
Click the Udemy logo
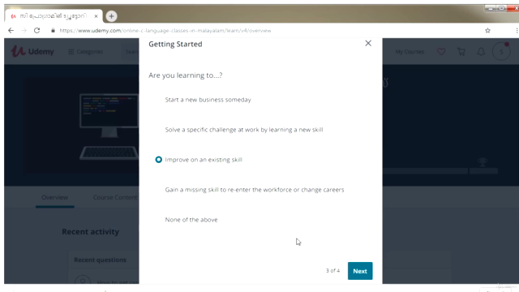(32, 51)
